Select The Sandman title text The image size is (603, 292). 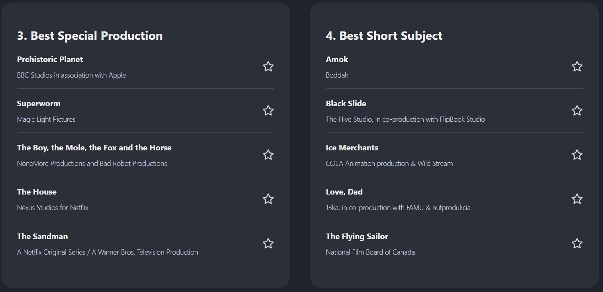tap(42, 236)
